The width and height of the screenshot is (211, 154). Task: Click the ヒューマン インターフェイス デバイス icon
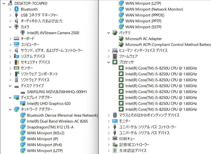115,51
